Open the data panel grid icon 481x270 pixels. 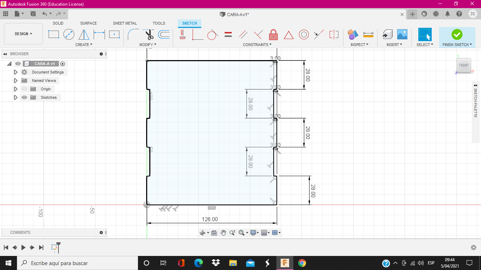(5, 14)
